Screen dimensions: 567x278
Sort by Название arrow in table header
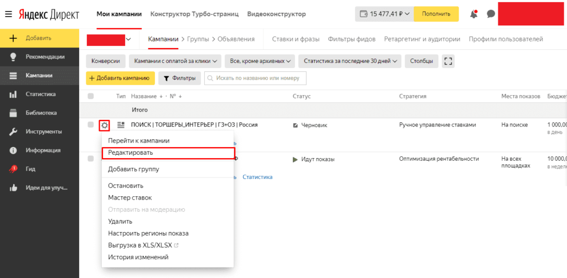pyautogui.click(x=161, y=96)
